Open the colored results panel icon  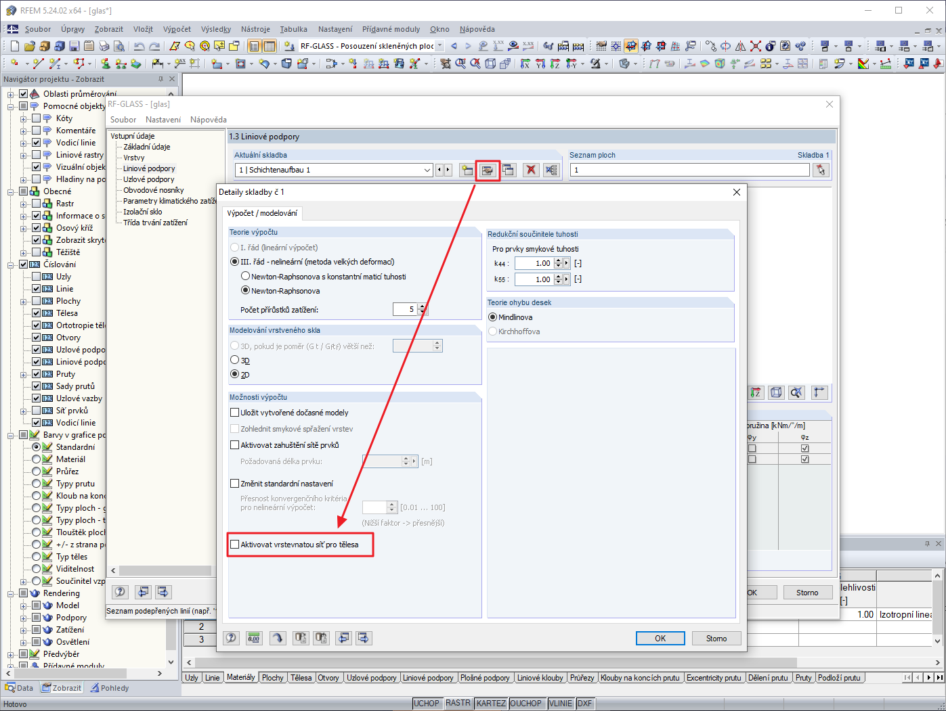pyautogui.click(x=863, y=64)
